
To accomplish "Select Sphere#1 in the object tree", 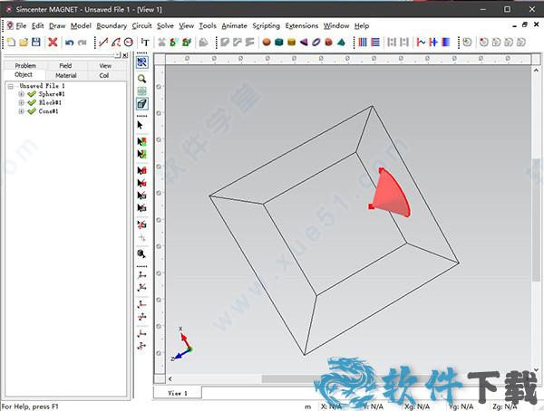I will pos(52,94).
